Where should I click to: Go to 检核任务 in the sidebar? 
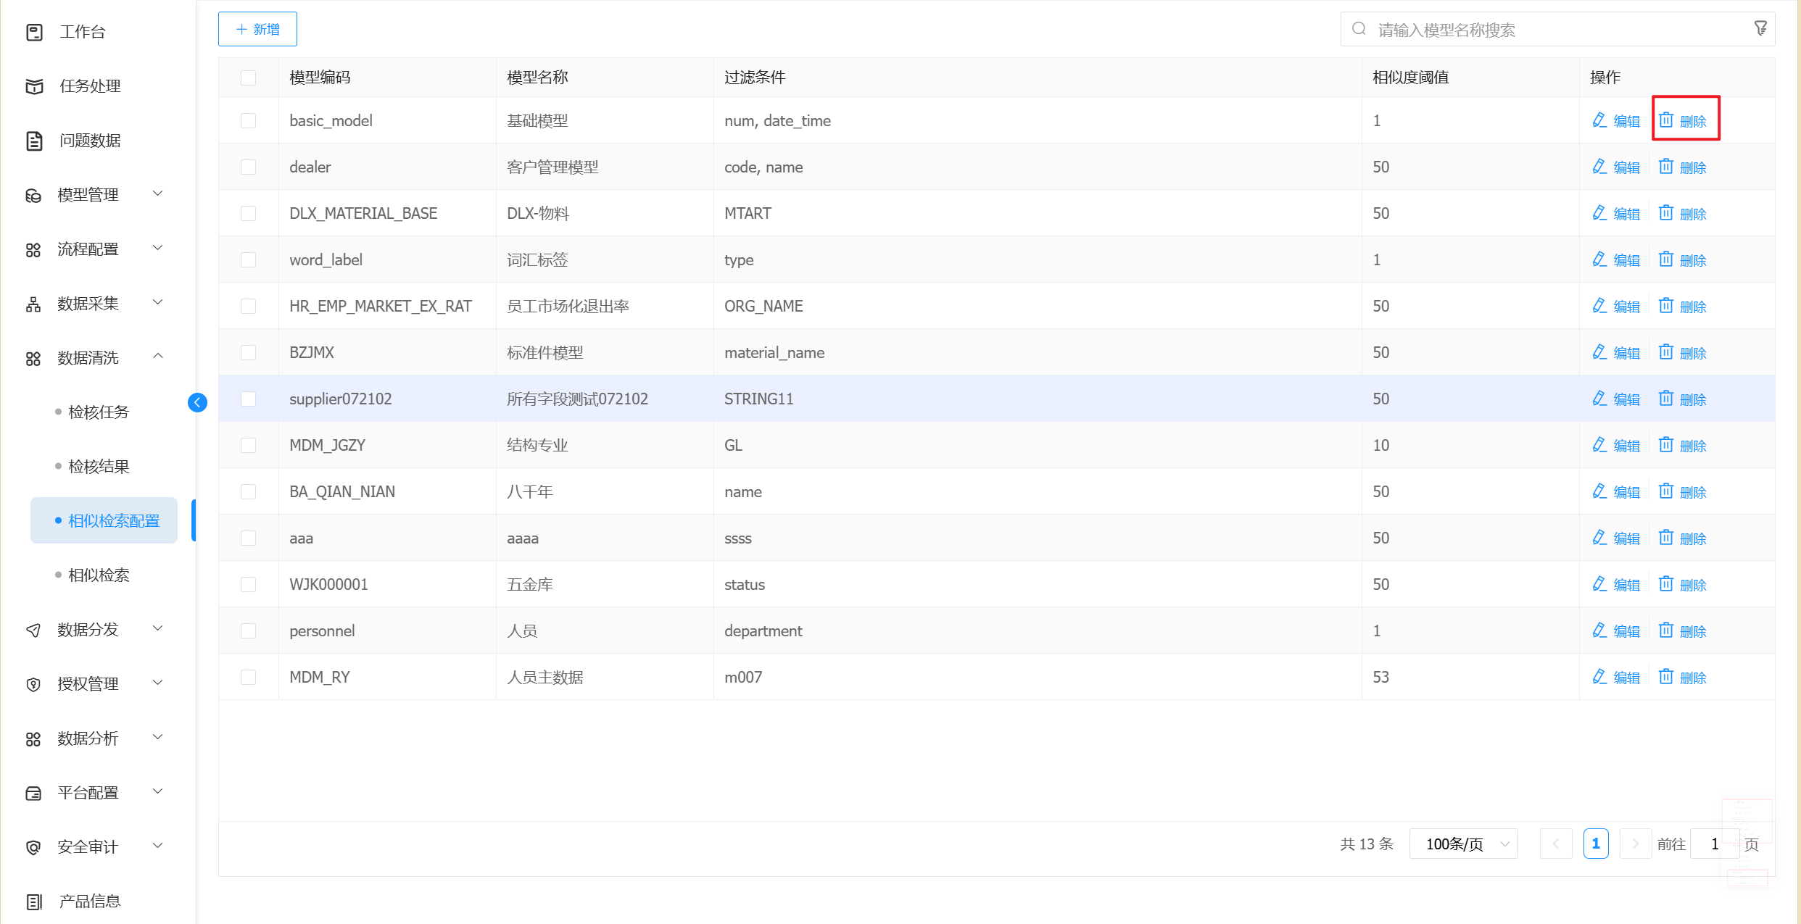tap(99, 412)
